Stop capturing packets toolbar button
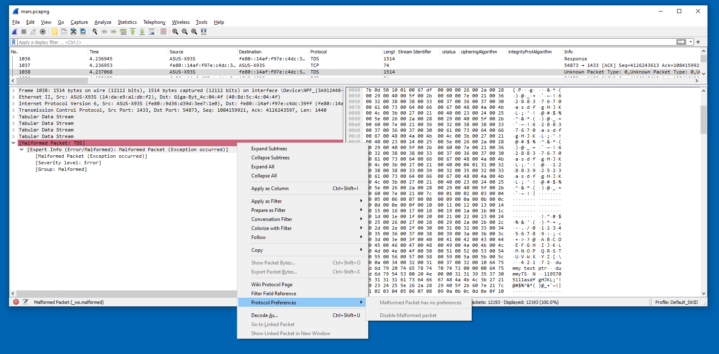 (x=24, y=32)
